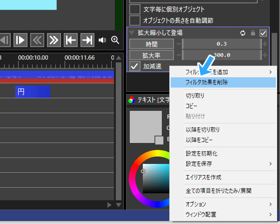Jump to the start with the bar-arrow button
The image size is (280, 224).
[x=71, y=40]
